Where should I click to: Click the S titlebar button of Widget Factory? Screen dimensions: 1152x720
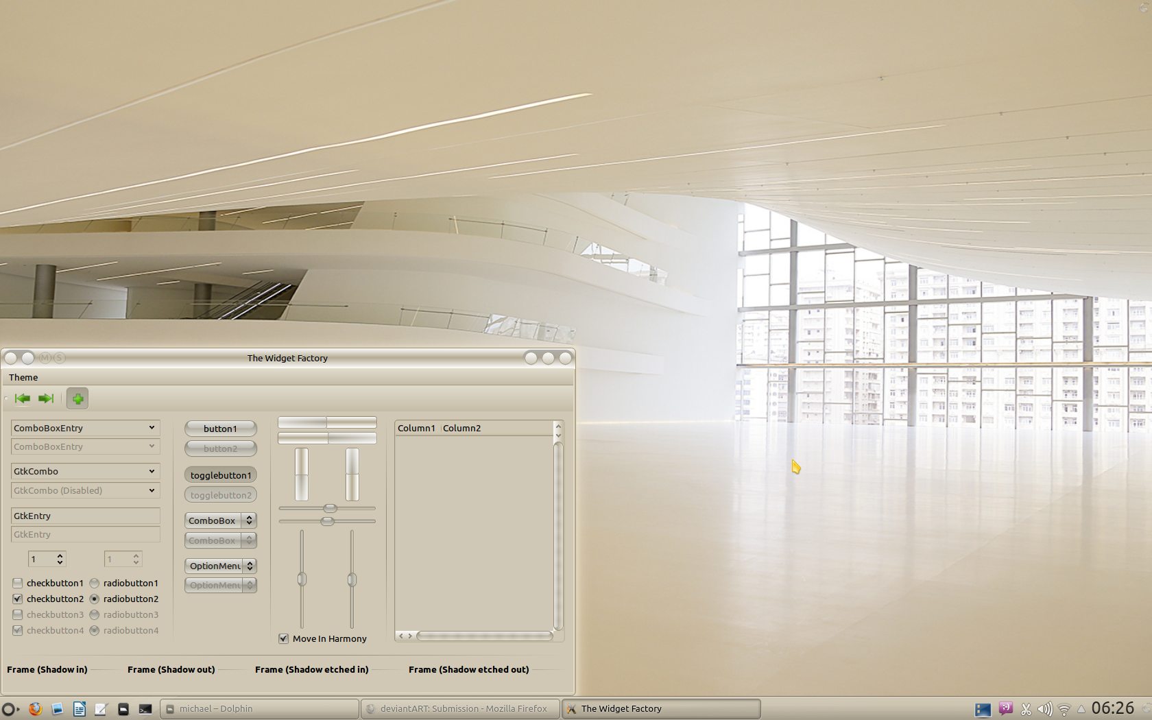click(60, 358)
